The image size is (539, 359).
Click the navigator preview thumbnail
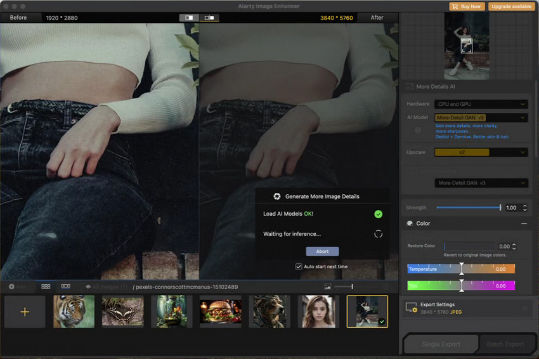[x=467, y=46]
